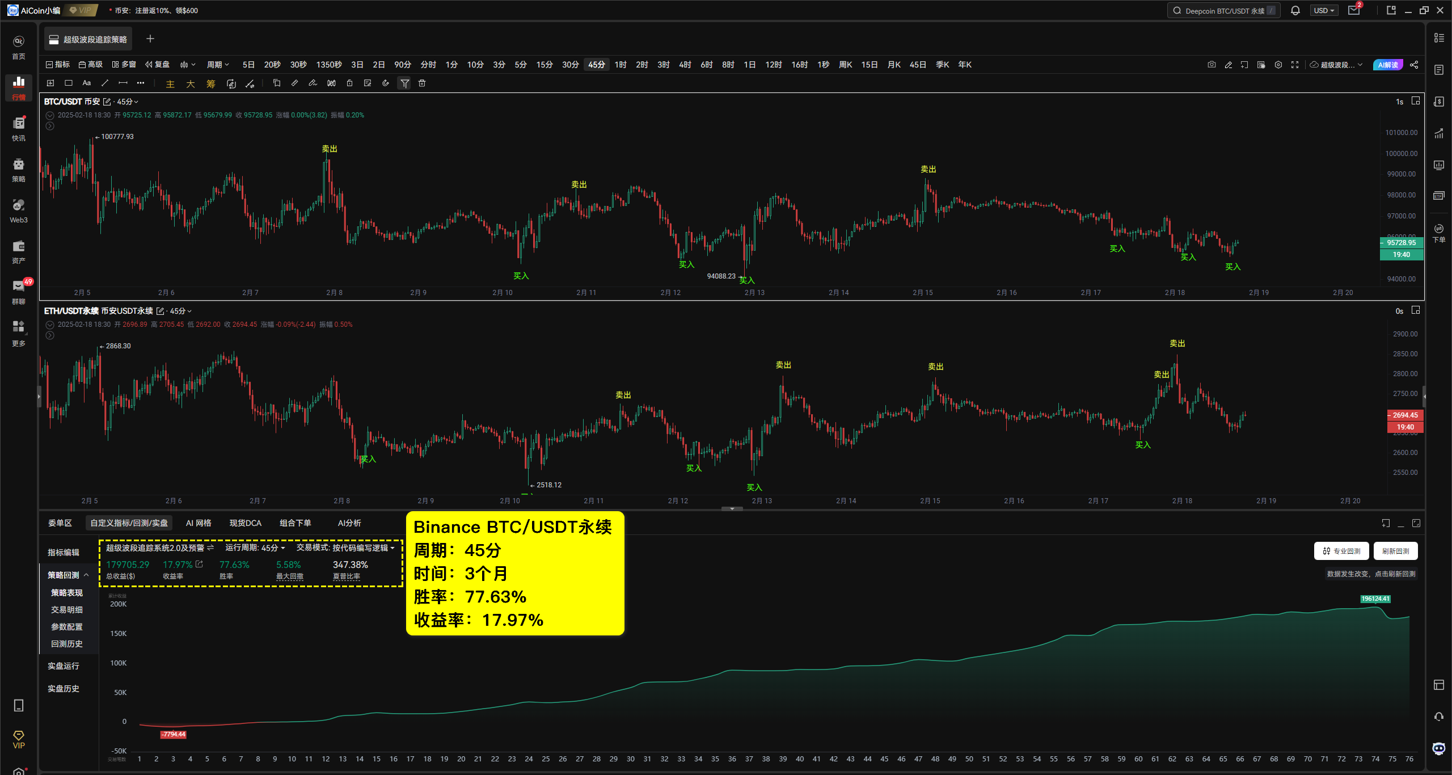Open the 首页 home sidebar icon
This screenshot has width=1452, height=775.
coord(19,47)
